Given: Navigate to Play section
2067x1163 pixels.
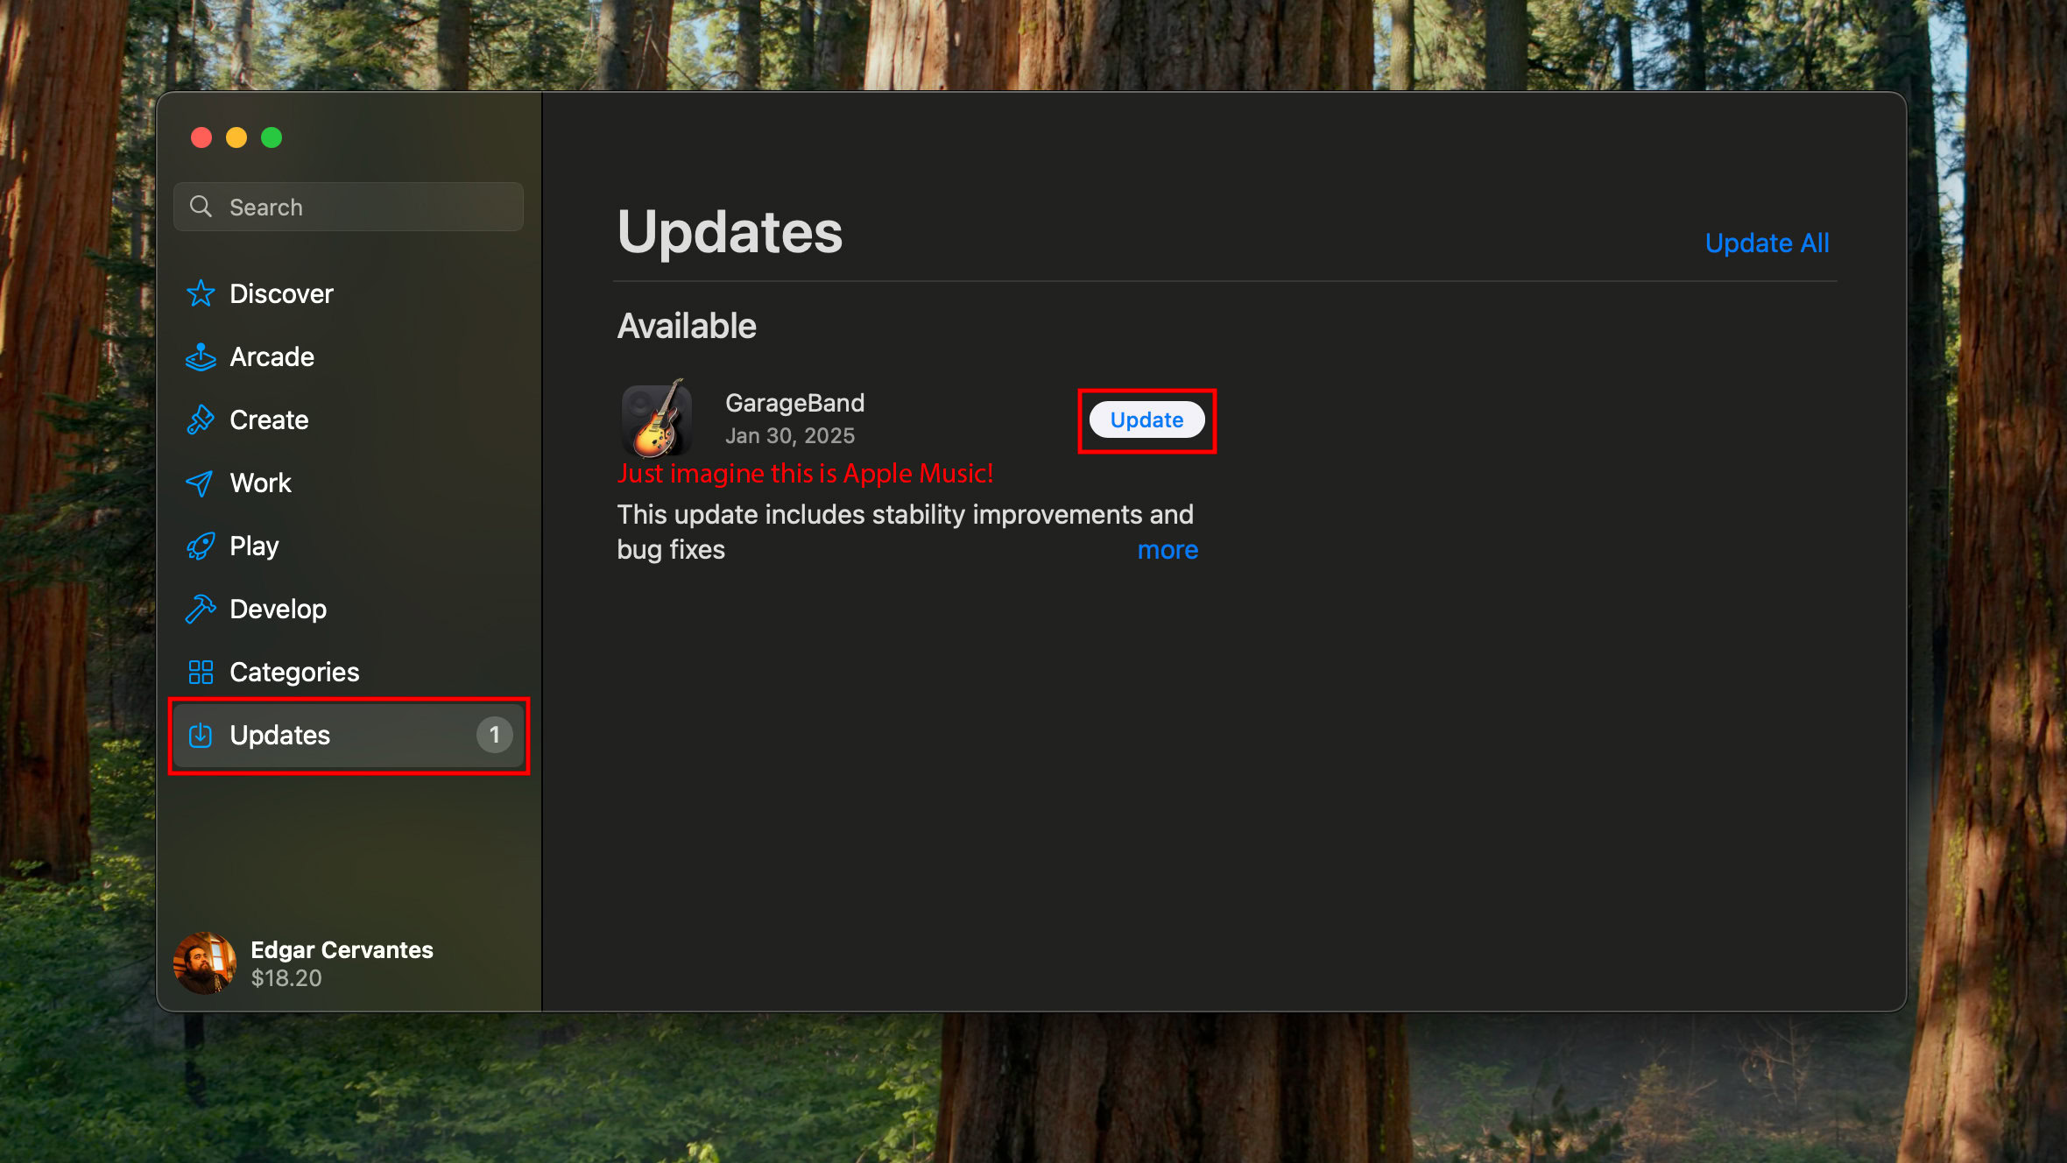Looking at the screenshot, I should [x=253, y=546].
